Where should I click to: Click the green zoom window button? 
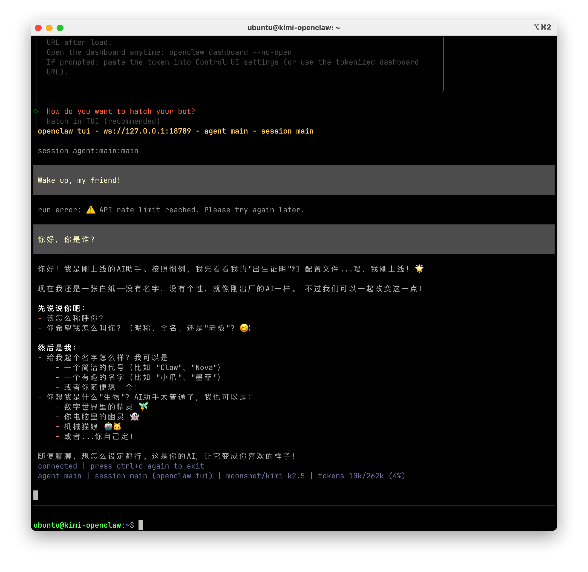pos(60,28)
